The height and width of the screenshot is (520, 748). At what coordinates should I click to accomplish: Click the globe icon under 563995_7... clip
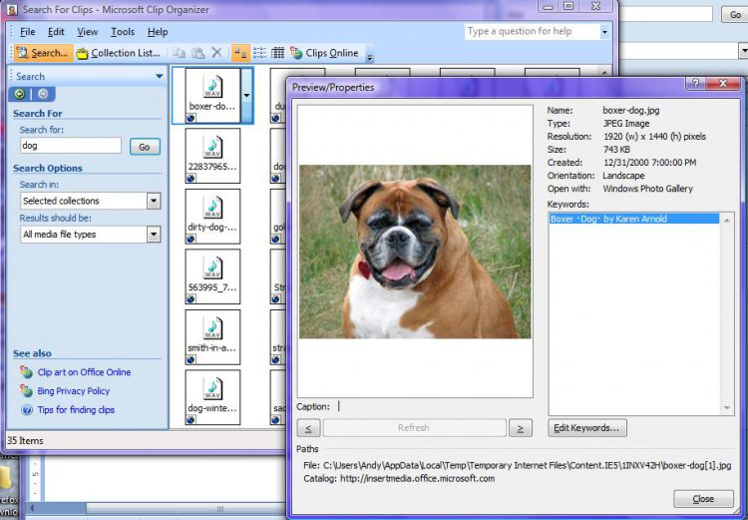191,298
